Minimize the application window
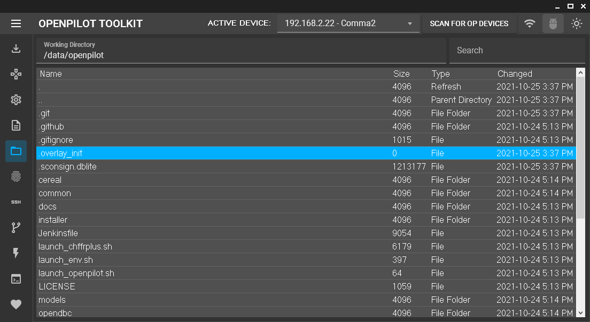The image size is (590, 322). [557, 6]
